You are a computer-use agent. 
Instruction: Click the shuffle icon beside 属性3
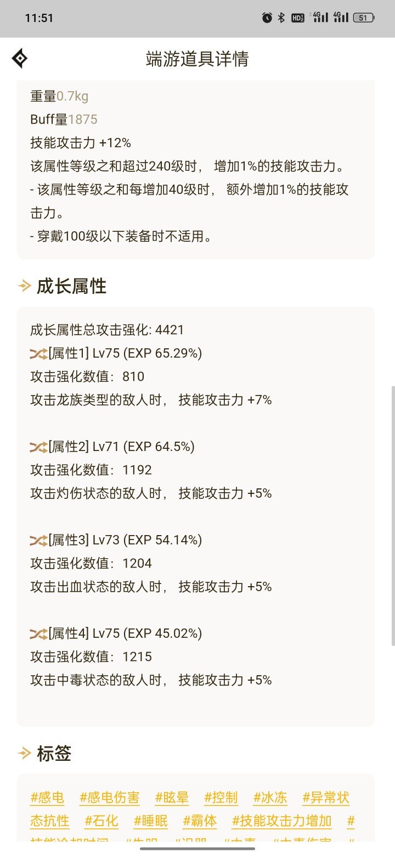[x=38, y=540]
